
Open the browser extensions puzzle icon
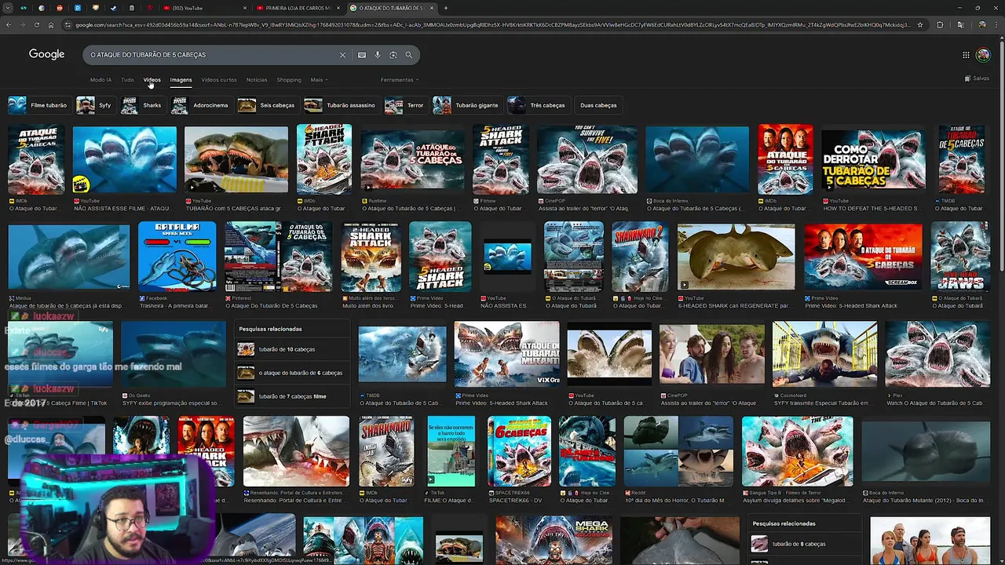click(940, 25)
